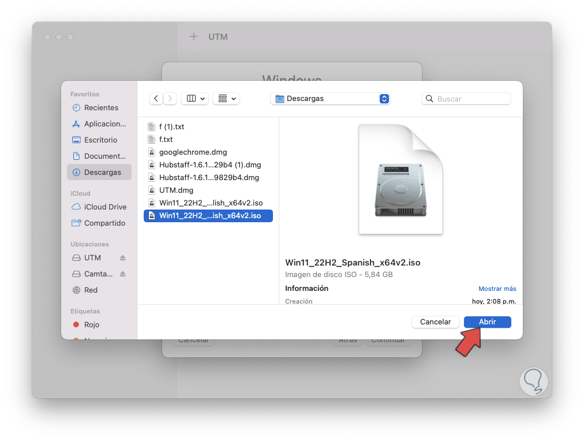Open Compartido in the sidebar

(x=99, y=223)
